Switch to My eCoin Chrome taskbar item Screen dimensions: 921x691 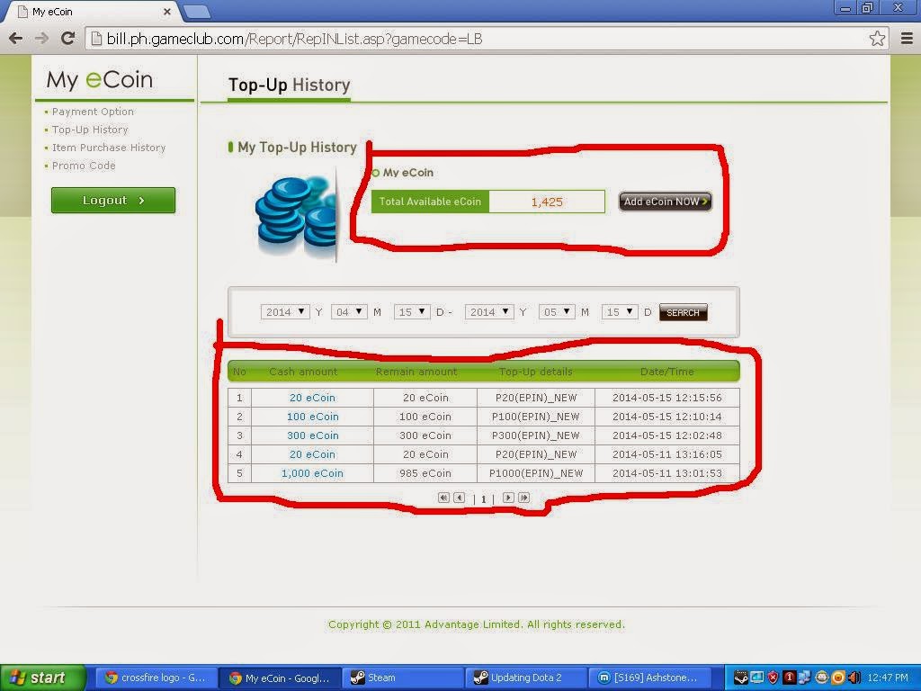280,678
